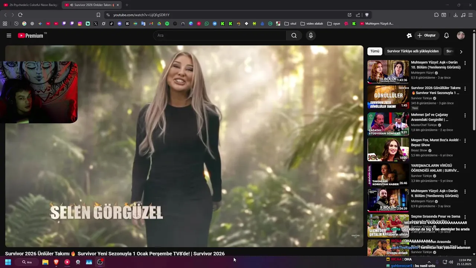This screenshot has height=268, width=476.
Task: Open the Megan Fox Beyaz Show thumbnail
Action: (x=388, y=149)
